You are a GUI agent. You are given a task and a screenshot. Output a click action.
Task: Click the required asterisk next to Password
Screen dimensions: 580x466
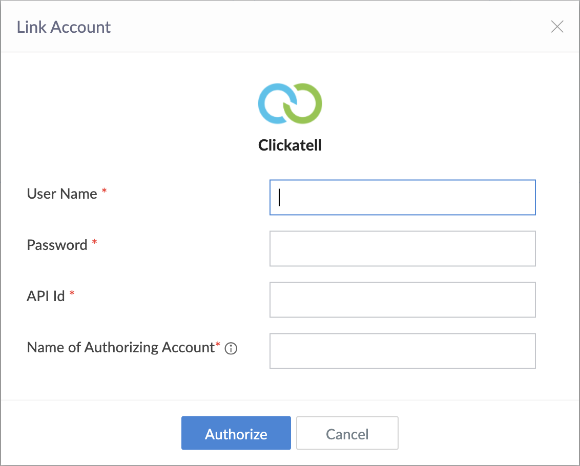[x=95, y=242]
